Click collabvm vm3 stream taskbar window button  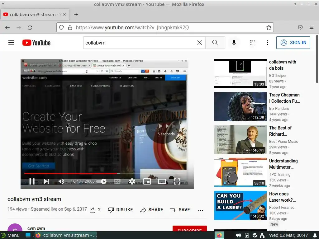[66, 235]
